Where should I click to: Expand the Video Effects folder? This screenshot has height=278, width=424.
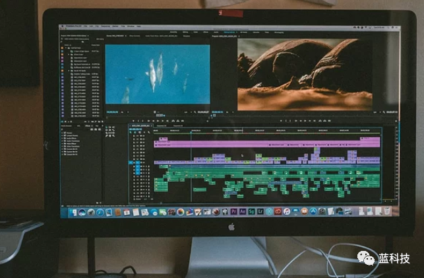tap(62, 144)
